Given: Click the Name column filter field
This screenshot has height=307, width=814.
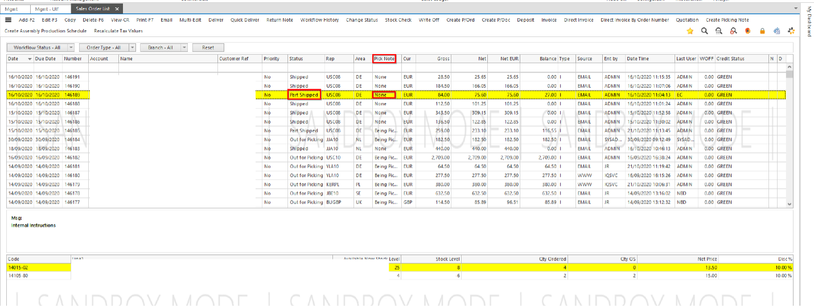Looking at the screenshot, I should tap(168, 68).
